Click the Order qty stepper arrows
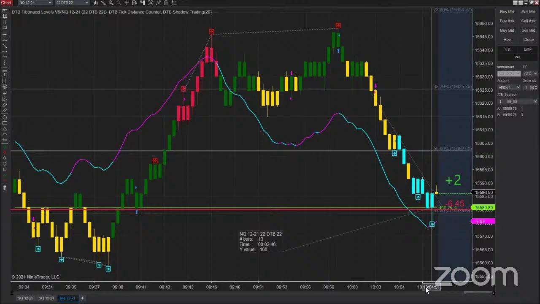Screen dimensions: 540x304 tap(536, 87)
